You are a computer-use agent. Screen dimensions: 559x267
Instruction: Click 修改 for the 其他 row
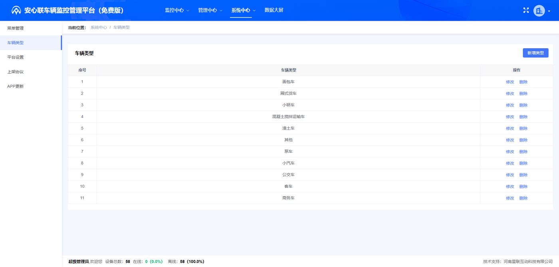[x=510, y=140]
